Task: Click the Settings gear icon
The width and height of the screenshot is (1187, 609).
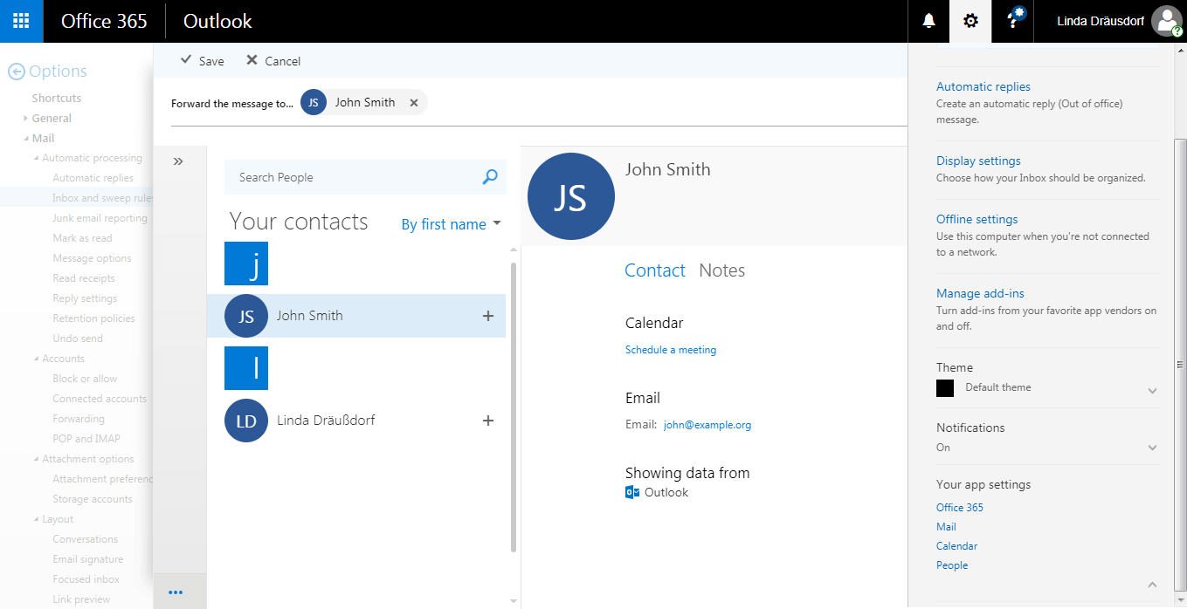Action: (970, 20)
